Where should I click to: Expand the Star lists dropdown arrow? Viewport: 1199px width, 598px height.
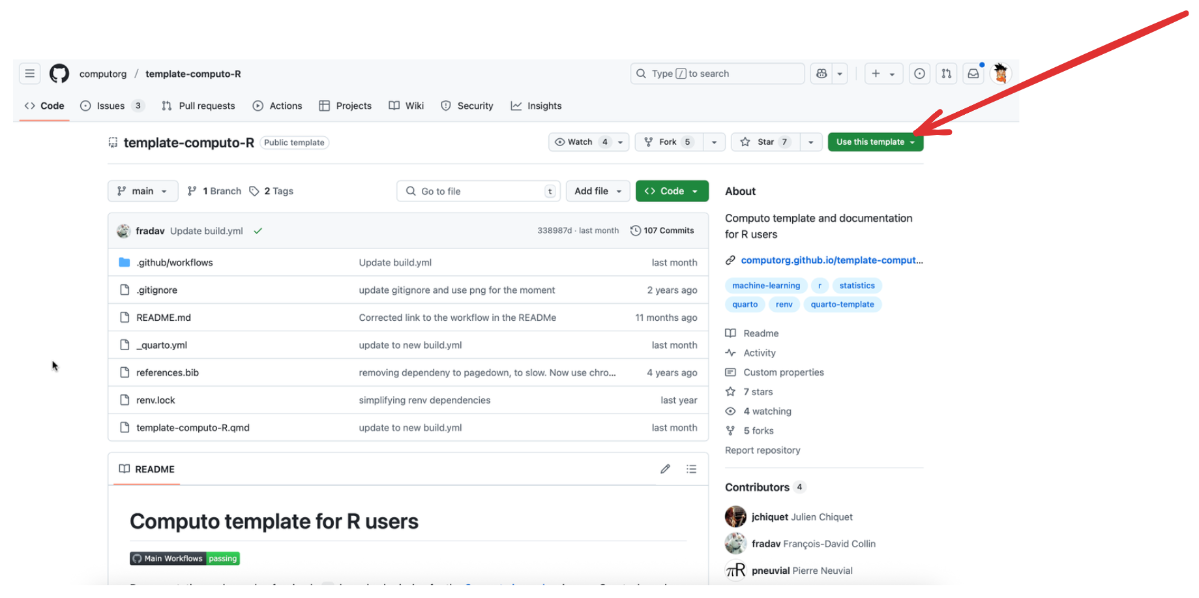(x=810, y=142)
